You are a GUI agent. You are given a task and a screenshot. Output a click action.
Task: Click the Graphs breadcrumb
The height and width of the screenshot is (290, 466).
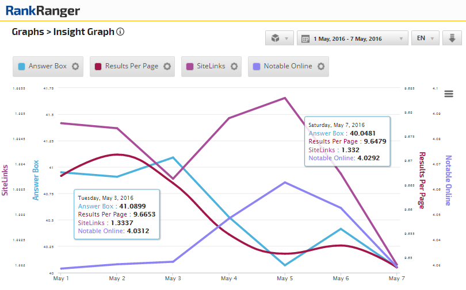point(28,32)
